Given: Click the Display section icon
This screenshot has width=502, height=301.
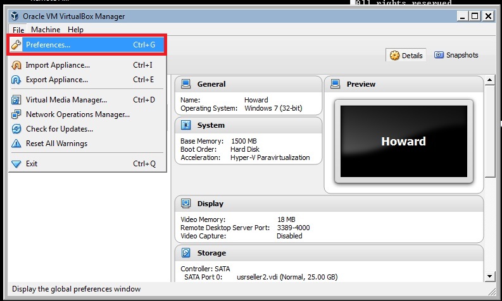Looking at the screenshot, I should point(185,204).
